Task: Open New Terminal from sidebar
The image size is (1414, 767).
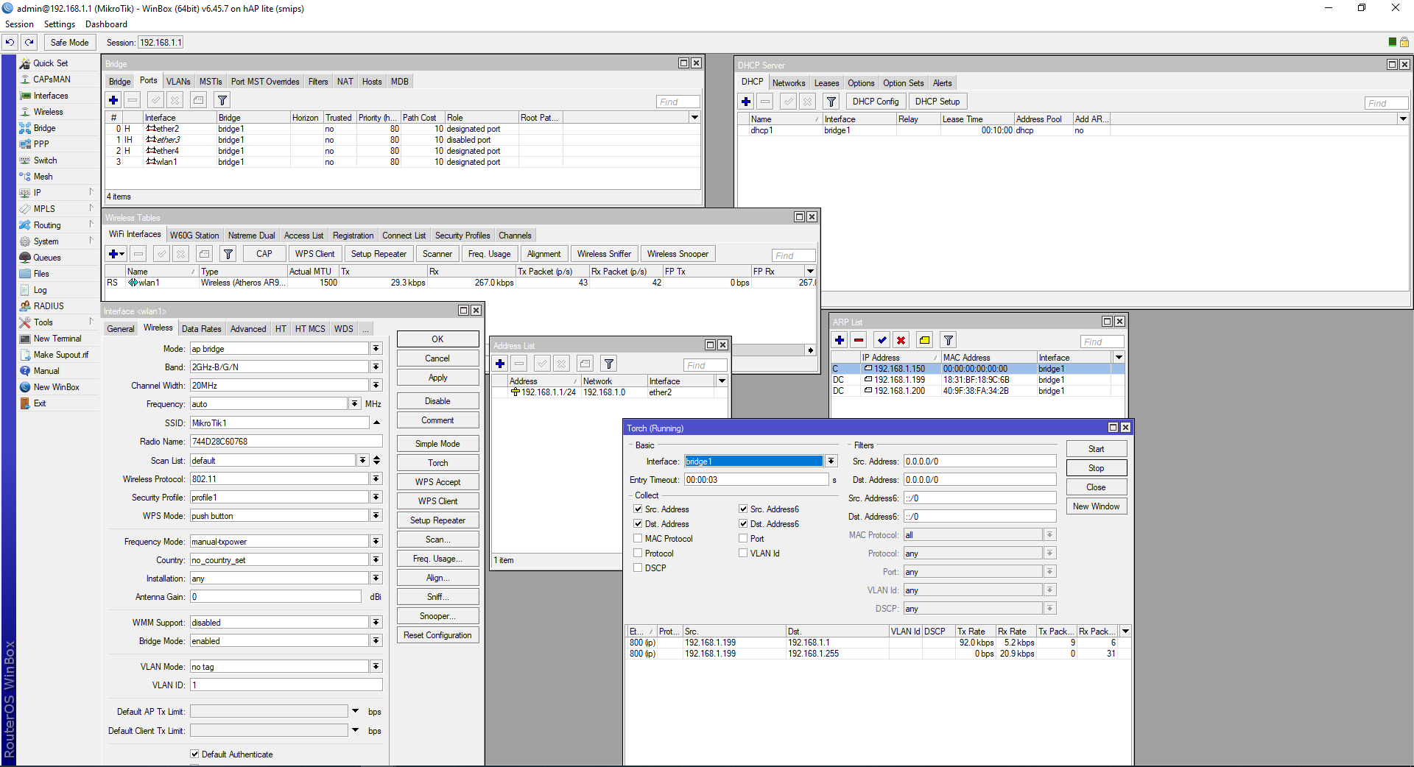Action: coord(57,339)
